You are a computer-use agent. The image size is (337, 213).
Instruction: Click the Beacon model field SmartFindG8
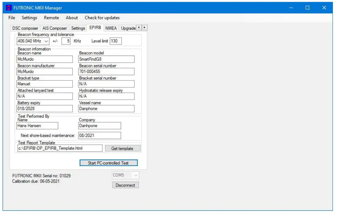[x=106, y=59]
